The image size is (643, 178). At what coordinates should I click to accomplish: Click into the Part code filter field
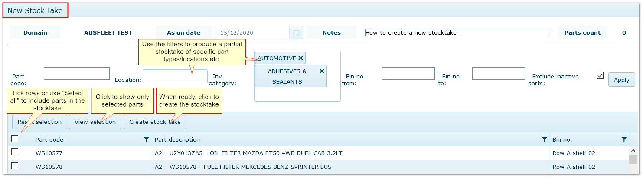tap(76, 74)
